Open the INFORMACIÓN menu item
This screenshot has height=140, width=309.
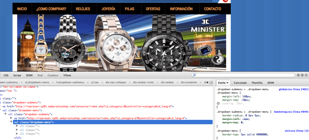pyautogui.click(x=181, y=9)
